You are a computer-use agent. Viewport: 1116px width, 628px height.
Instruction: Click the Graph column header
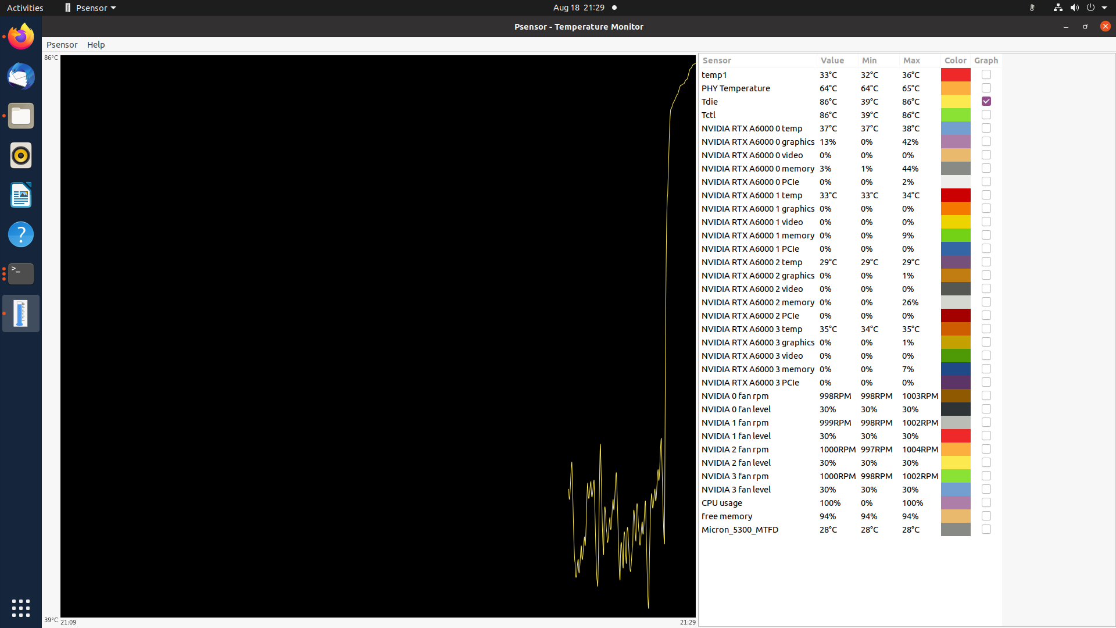pyautogui.click(x=986, y=60)
